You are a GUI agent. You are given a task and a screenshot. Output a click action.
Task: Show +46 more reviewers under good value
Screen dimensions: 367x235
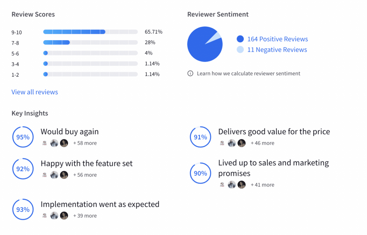pyautogui.click(x=262, y=143)
